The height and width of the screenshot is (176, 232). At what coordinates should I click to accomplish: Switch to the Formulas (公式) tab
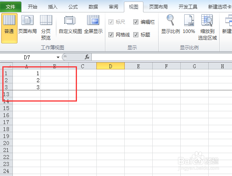(x=73, y=7)
